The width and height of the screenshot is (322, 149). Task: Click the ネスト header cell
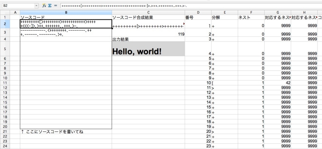click(251, 17)
